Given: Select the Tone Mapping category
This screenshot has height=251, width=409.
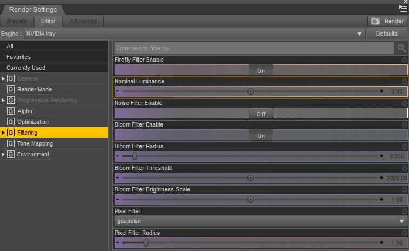Looking at the screenshot, I should click(x=54, y=143).
